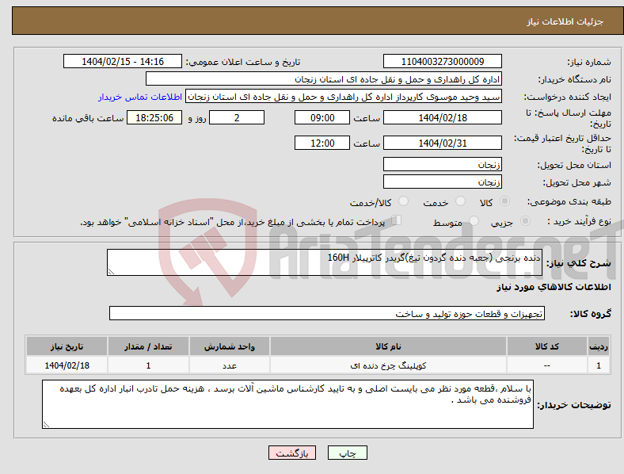Click the response deadline date 1404/02/18 field
The width and height of the screenshot is (624, 474).
click(x=442, y=117)
